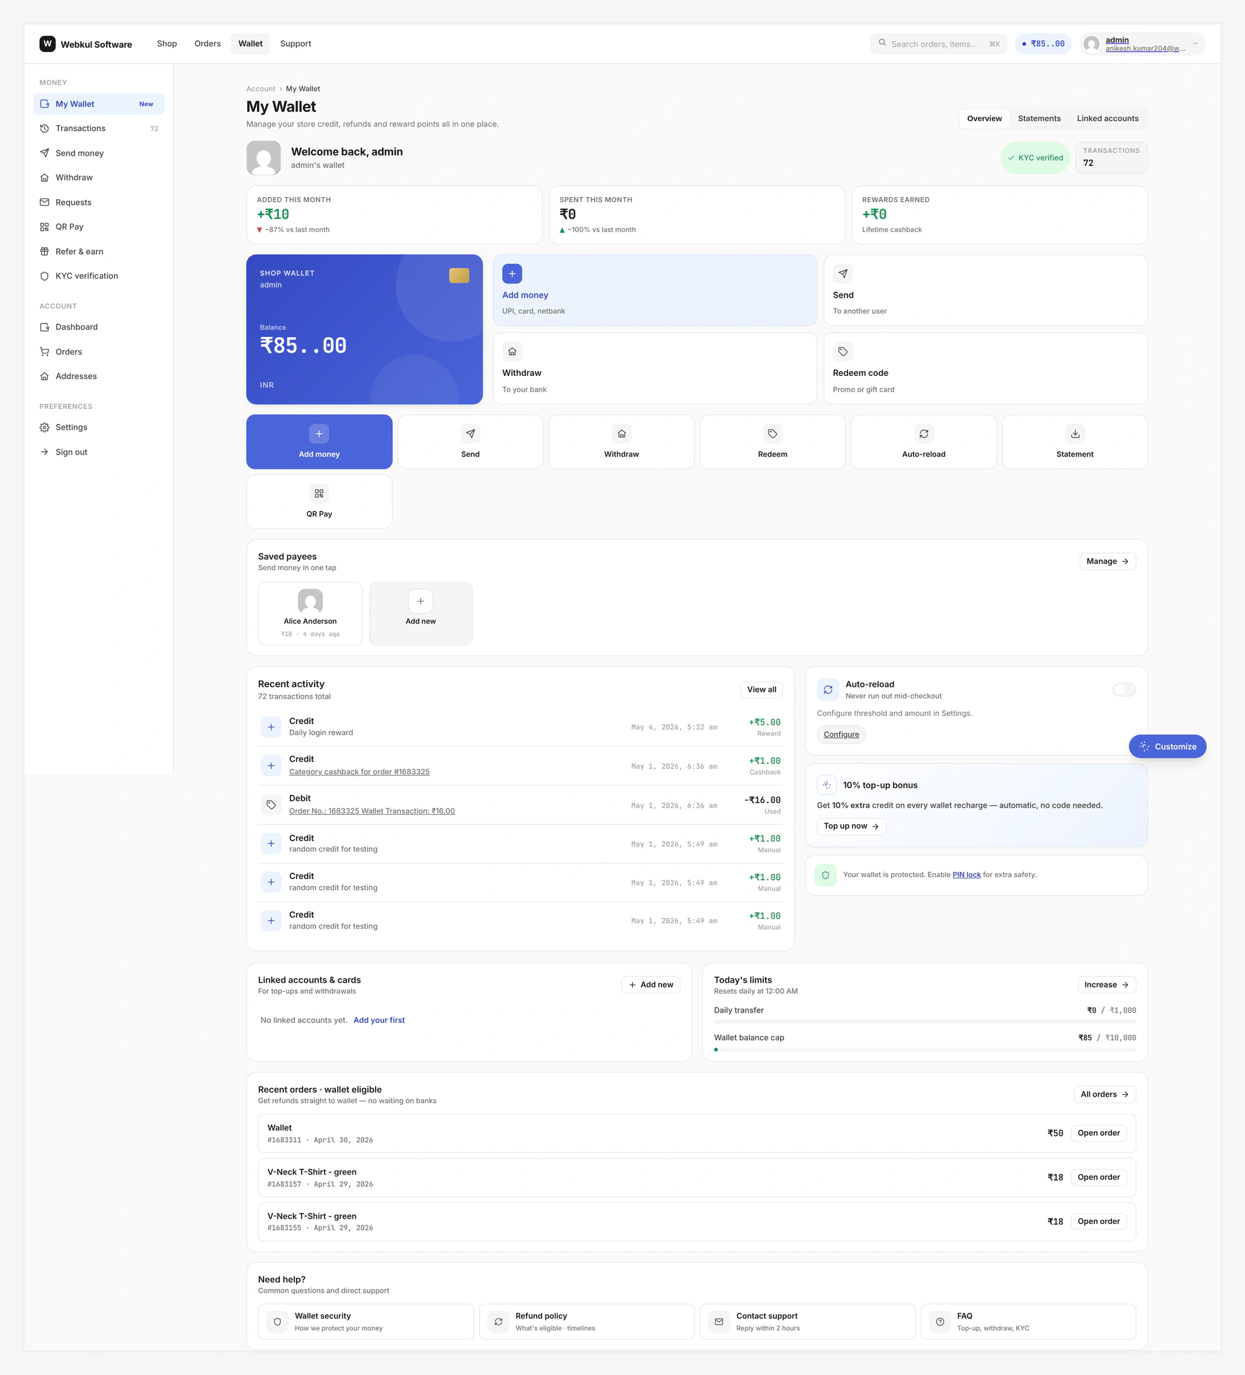
Task: Open Refer & earn in sidebar
Action: point(99,251)
